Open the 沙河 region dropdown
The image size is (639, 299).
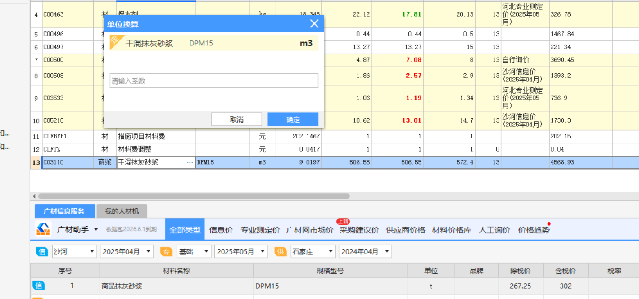pos(74,252)
